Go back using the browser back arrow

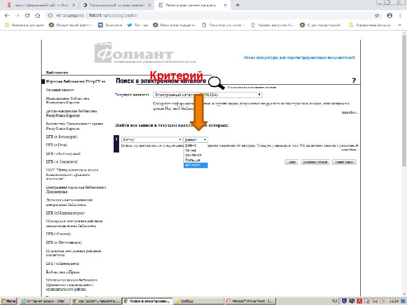click(x=7, y=15)
